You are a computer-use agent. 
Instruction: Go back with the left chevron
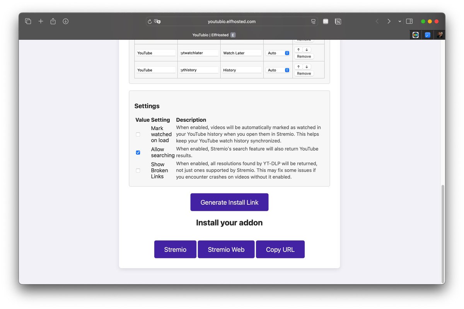[377, 21]
